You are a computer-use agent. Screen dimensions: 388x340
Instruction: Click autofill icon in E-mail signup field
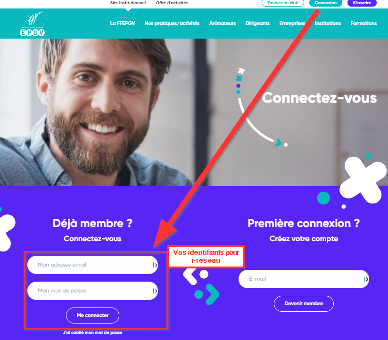[366, 279]
